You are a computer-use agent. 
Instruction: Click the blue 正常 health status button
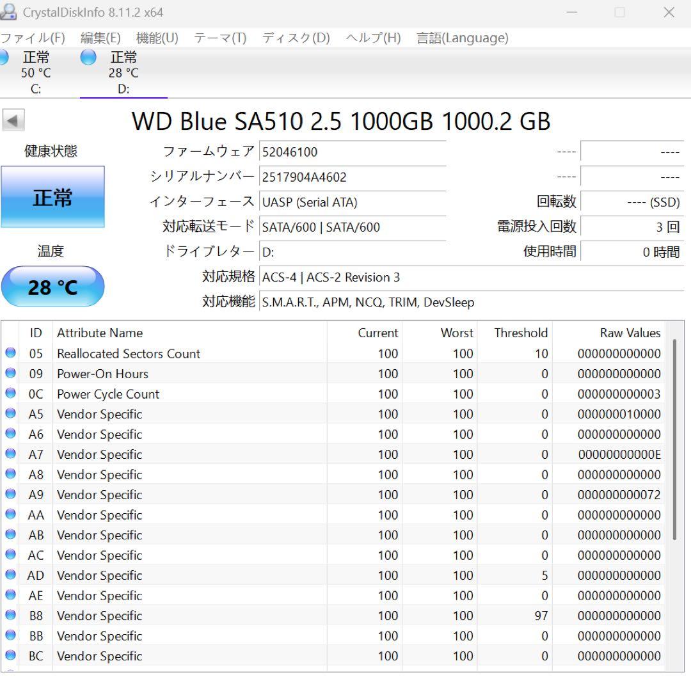point(52,197)
